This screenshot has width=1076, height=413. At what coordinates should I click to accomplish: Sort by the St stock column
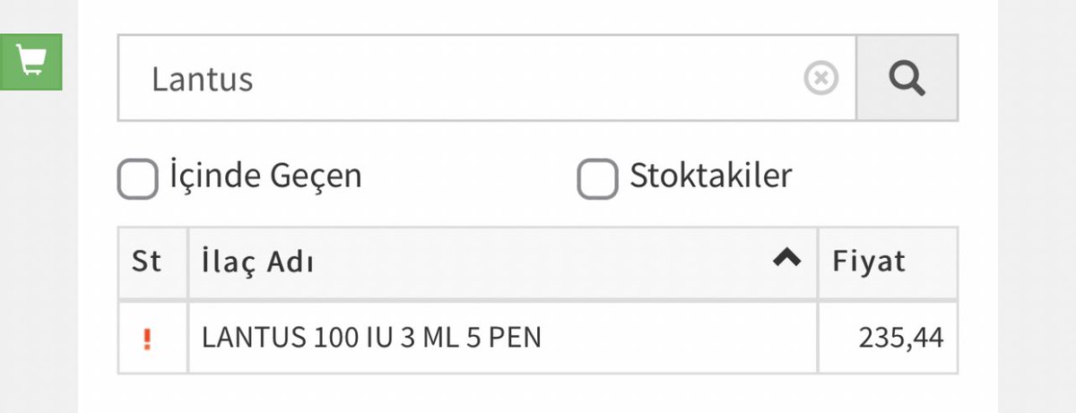pyautogui.click(x=152, y=262)
